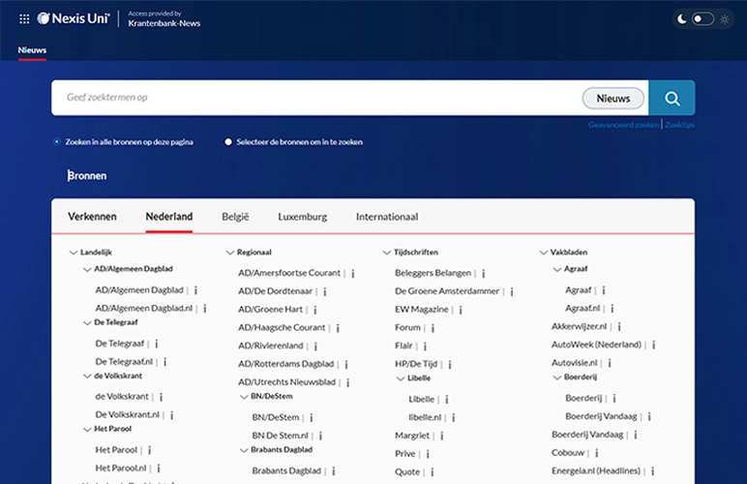Open info icon beside De Telegraaf.nl
747x484 pixels.
164,362
